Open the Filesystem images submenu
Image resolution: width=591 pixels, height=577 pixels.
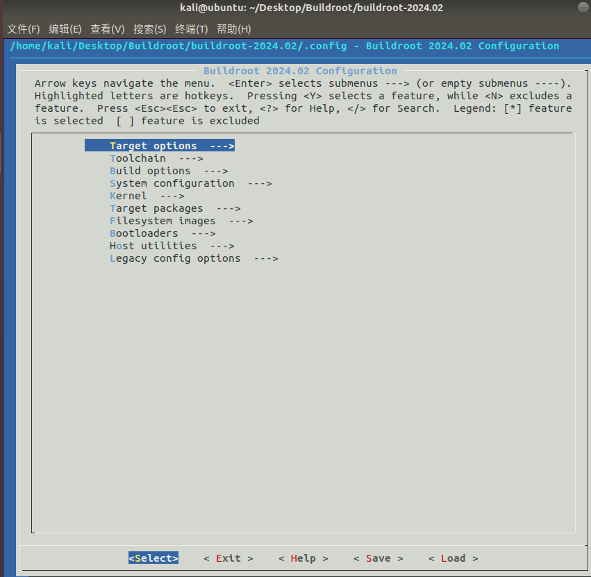pos(181,221)
